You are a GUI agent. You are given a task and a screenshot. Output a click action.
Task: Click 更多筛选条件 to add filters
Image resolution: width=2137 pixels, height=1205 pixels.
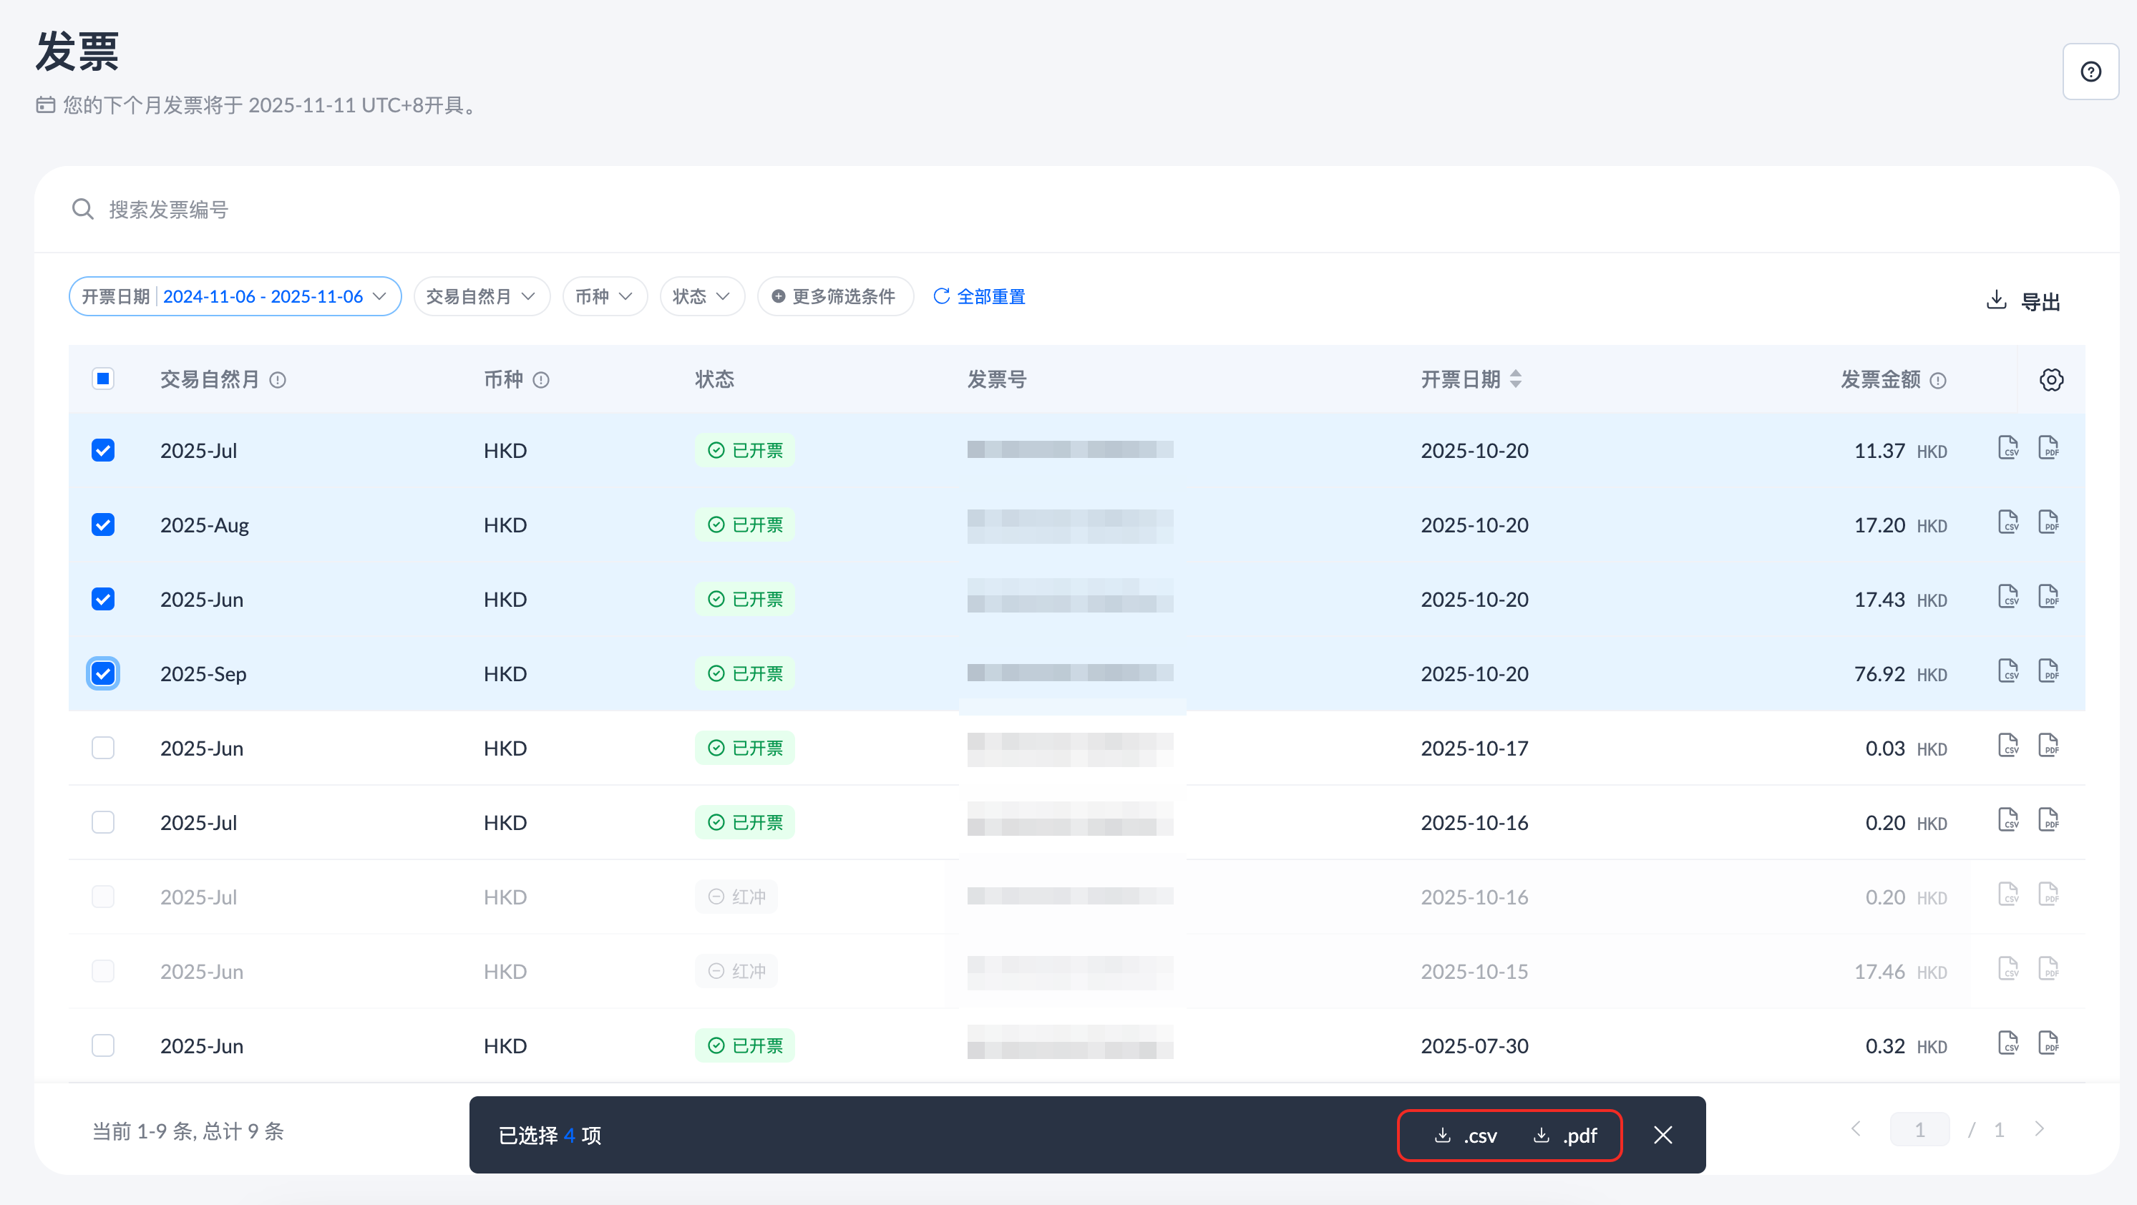834,297
